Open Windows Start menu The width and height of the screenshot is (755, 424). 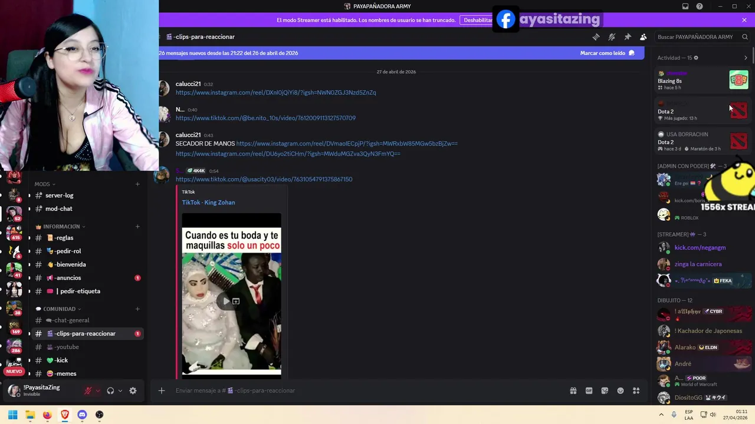pos(12,415)
